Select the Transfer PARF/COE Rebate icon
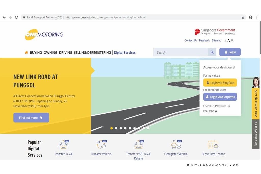Image resolution: width=261 pixels, height=174 pixels. click(x=138, y=145)
